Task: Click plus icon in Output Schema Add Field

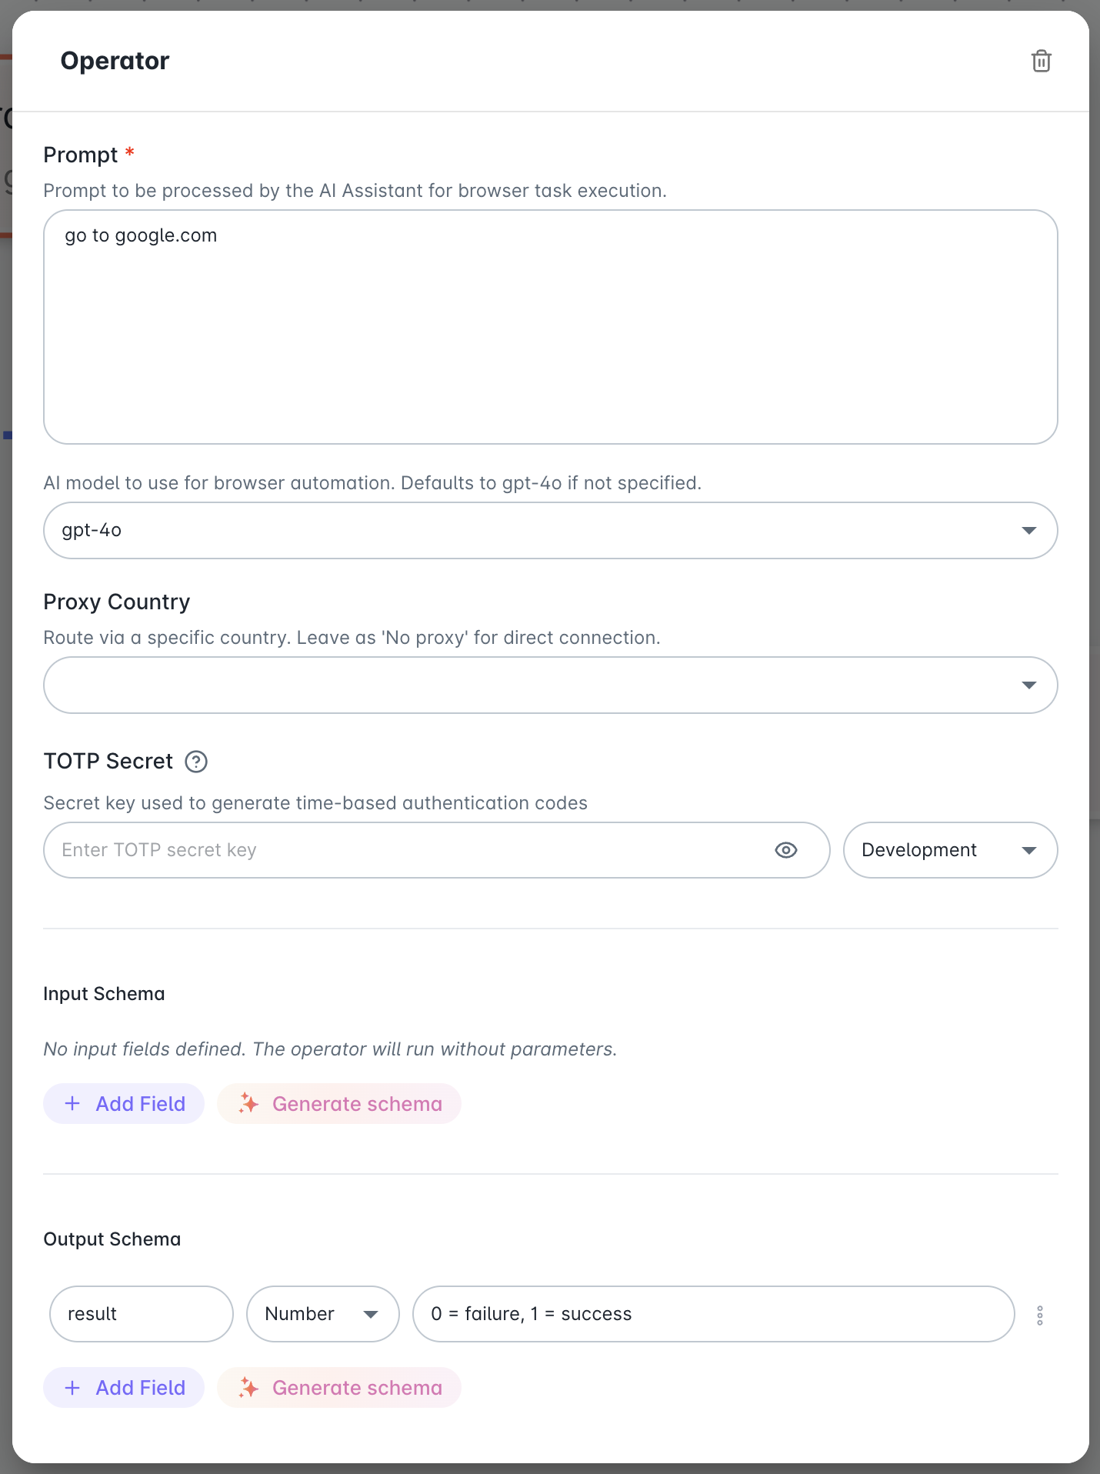Action: pyautogui.click(x=73, y=1387)
